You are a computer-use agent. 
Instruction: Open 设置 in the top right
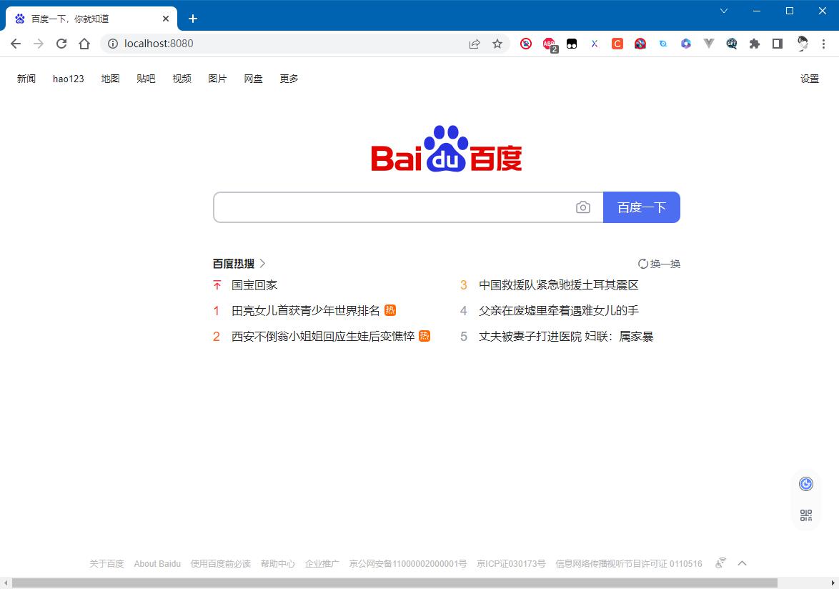[810, 79]
